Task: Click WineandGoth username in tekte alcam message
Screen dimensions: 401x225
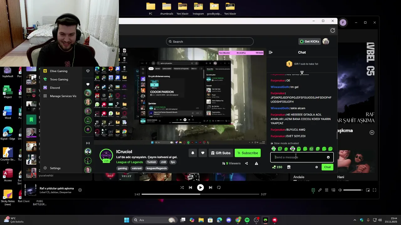Action: 280,108
